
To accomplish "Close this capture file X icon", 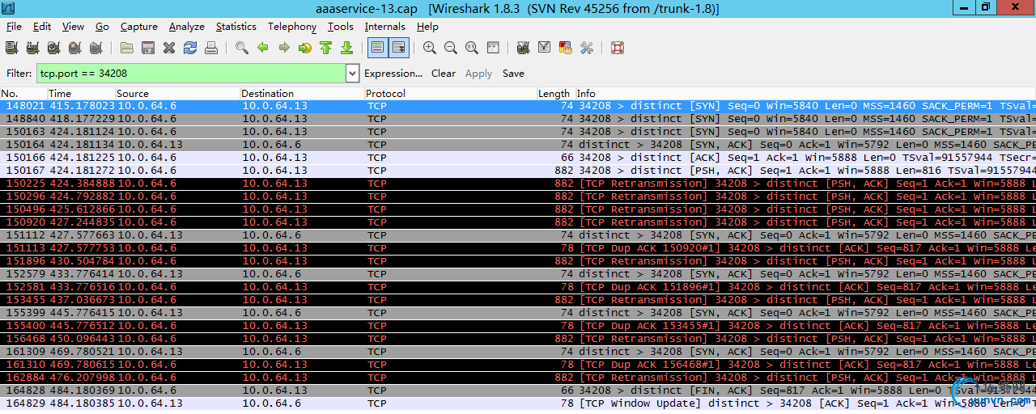I will pos(169,48).
